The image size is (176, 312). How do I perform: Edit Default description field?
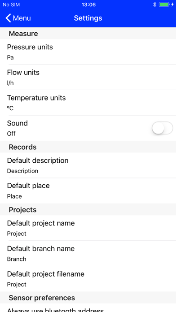(88, 165)
